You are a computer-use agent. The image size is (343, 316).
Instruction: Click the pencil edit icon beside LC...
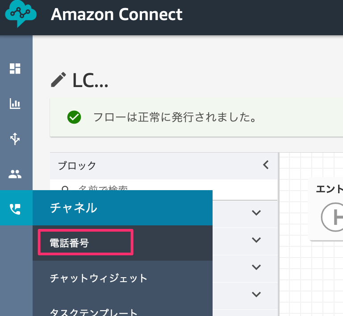[x=59, y=80]
